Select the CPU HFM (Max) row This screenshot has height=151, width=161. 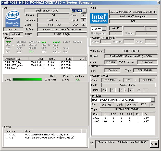pos(45,65)
